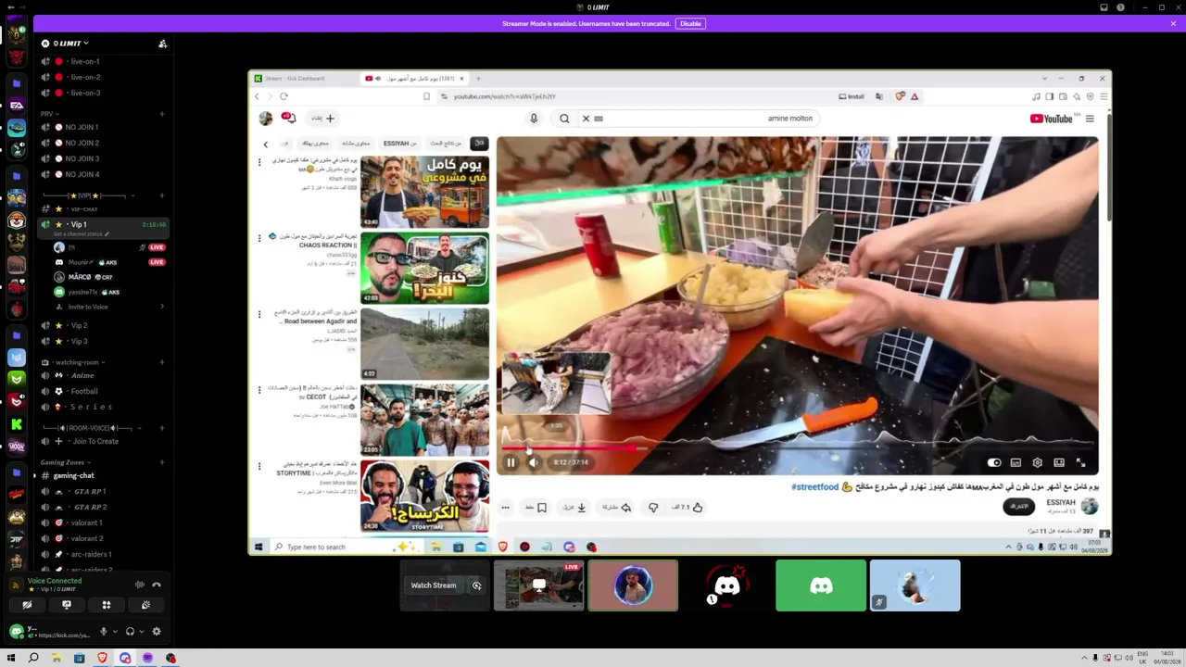Add a channel to the VIP category
Image resolution: width=1186 pixels, height=667 pixels.
tap(161, 195)
